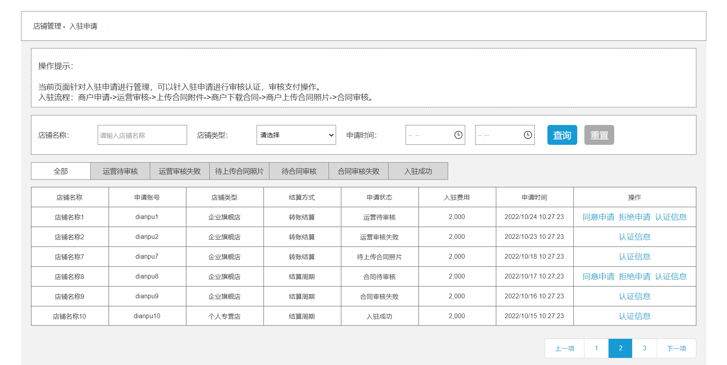Image resolution: width=727 pixels, height=365 pixels.
Task: Click the 申请时间 column header
Action: pyautogui.click(x=534, y=197)
